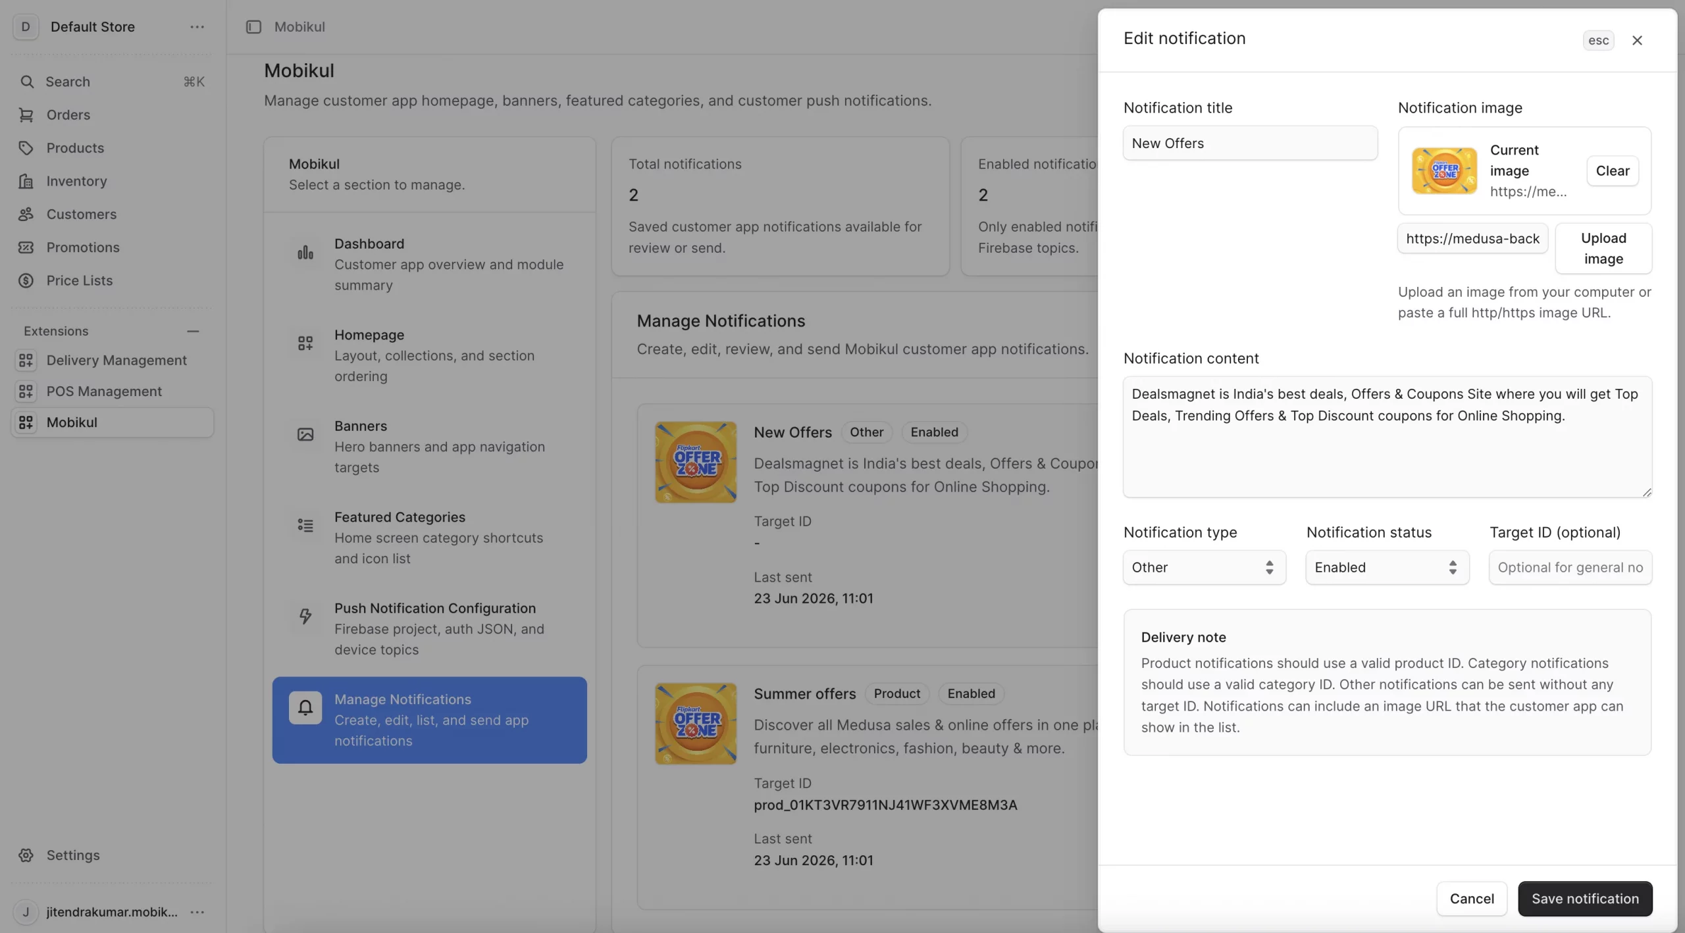This screenshot has height=933, width=1685.
Task: Click 'Total notifications' card heading
Action: pyautogui.click(x=685, y=164)
